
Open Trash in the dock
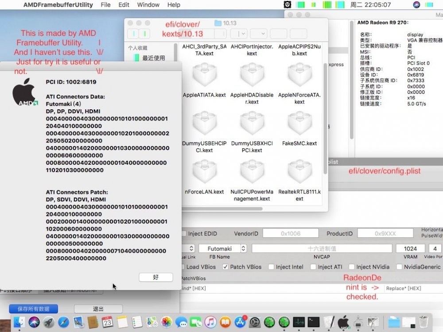[423, 322]
